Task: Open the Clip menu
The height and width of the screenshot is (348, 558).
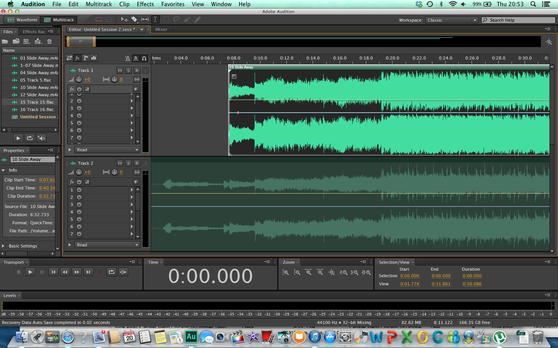Action: (x=124, y=4)
